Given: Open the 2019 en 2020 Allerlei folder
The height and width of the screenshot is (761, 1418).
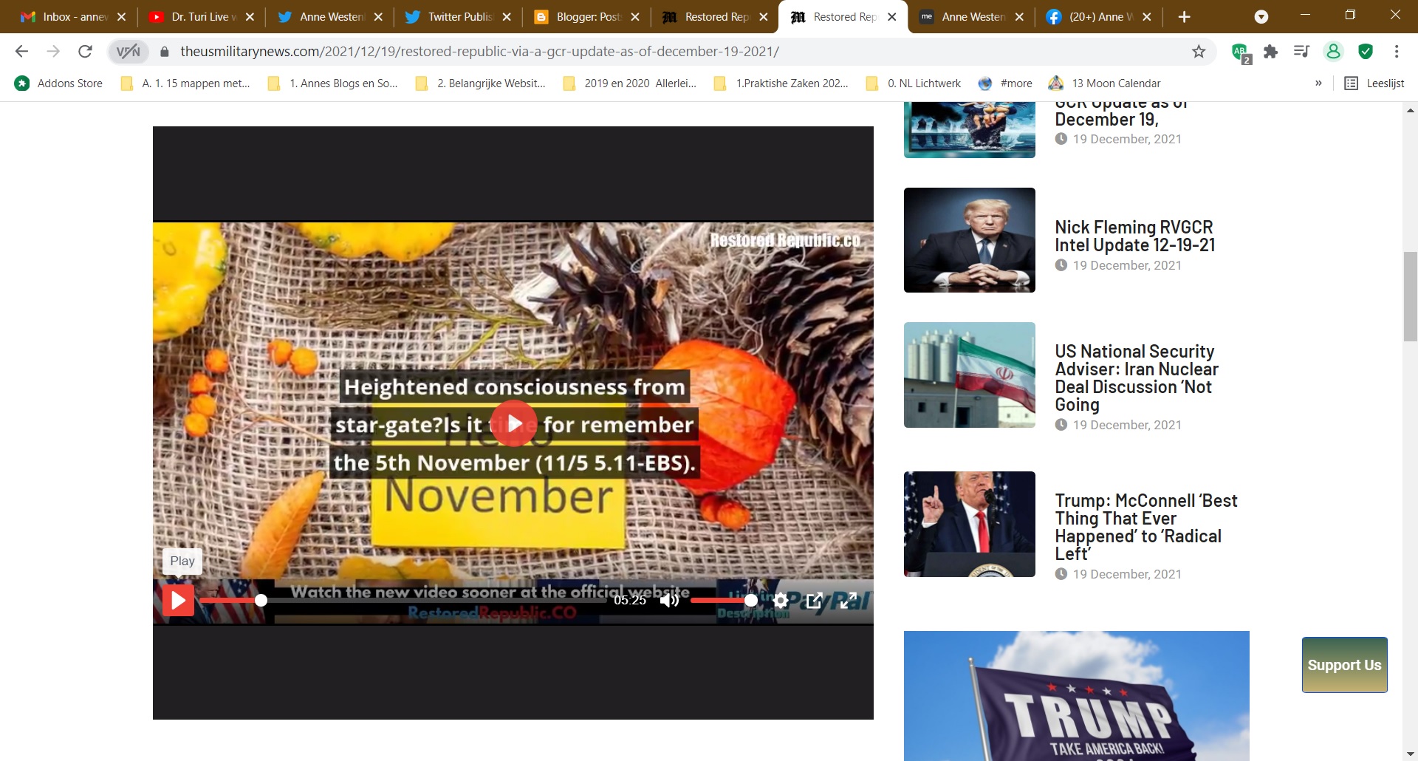Looking at the screenshot, I should pos(630,83).
